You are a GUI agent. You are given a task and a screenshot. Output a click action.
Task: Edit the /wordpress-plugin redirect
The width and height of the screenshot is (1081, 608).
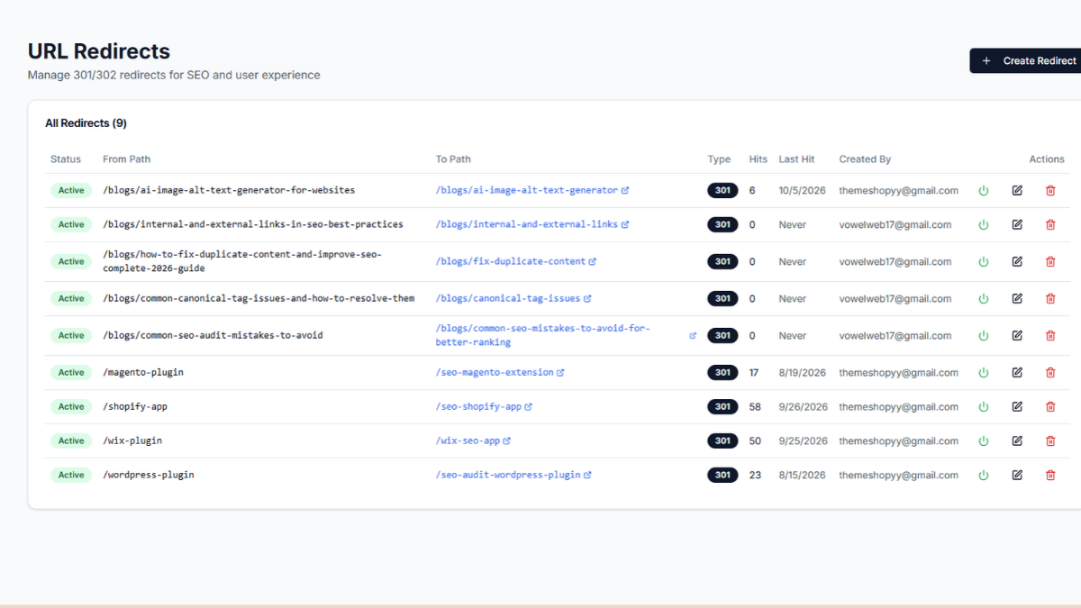pos(1017,475)
